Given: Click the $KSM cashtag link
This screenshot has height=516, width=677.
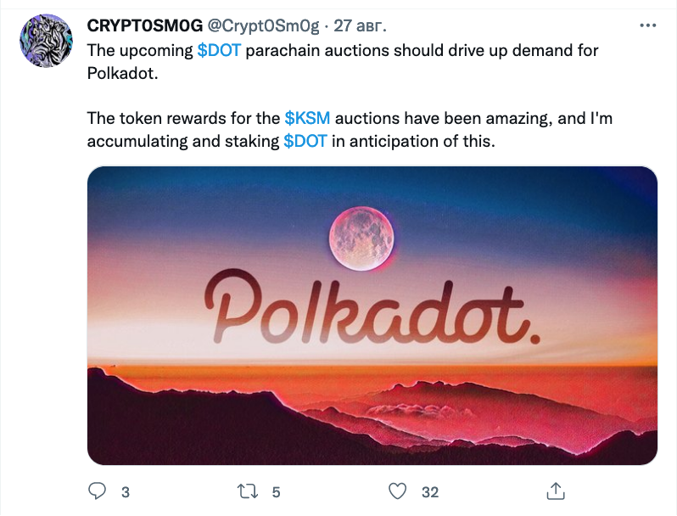Looking at the screenshot, I should (307, 118).
